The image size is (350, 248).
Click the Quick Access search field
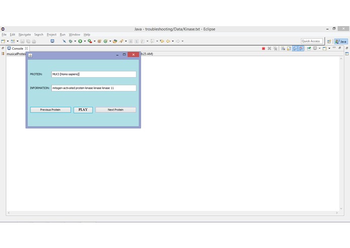point(312,41)
